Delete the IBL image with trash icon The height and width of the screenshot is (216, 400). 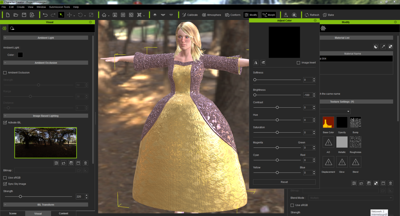[85, 163]
